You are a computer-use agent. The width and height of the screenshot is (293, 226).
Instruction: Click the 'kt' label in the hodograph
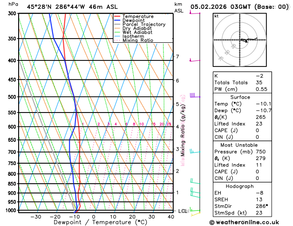point(217,16)
